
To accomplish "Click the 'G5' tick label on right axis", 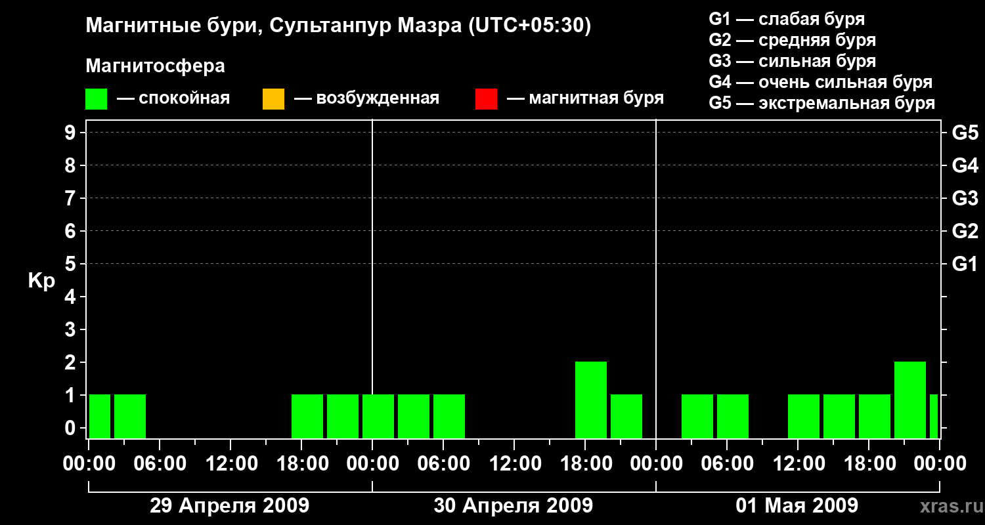I will [965, 133].
